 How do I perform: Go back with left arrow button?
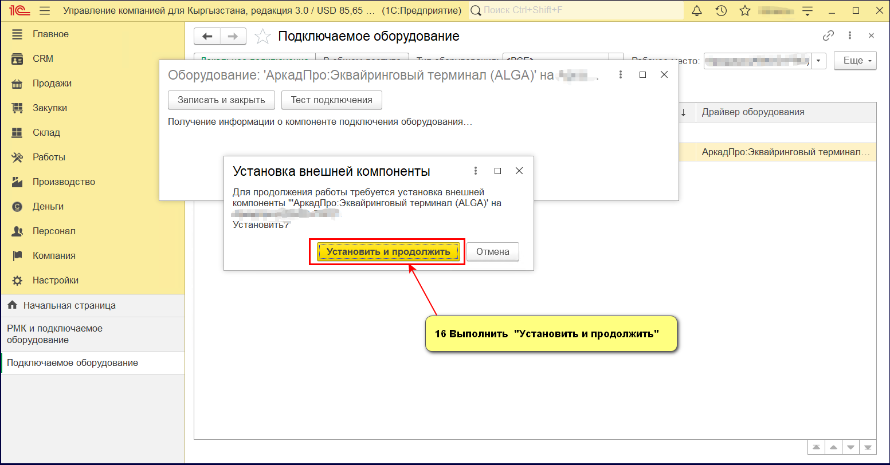[207, 36]
